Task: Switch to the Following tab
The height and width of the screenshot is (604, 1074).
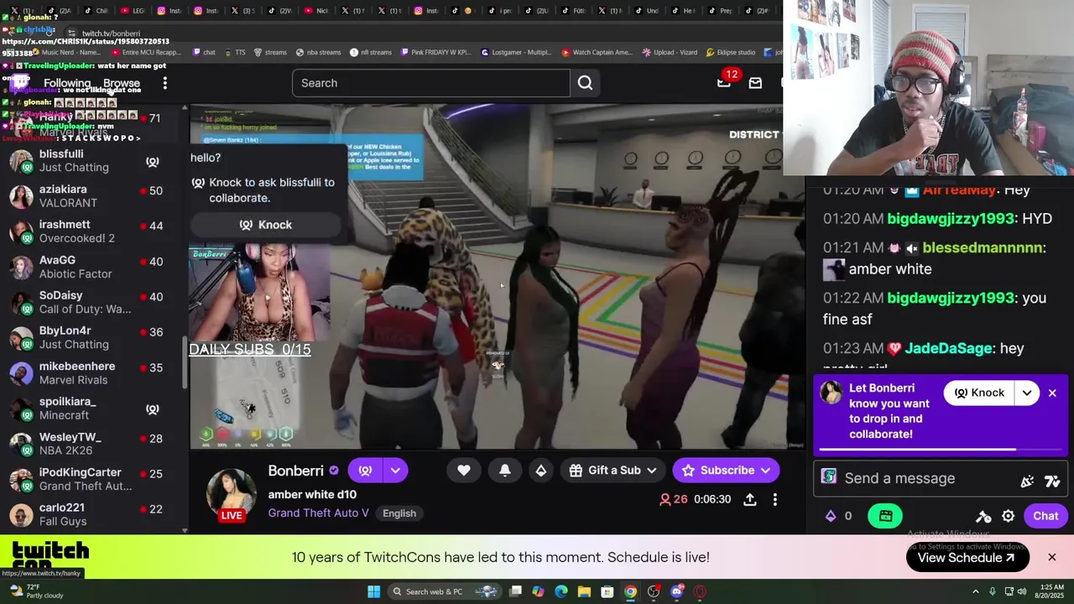Action: click(67, 83)
